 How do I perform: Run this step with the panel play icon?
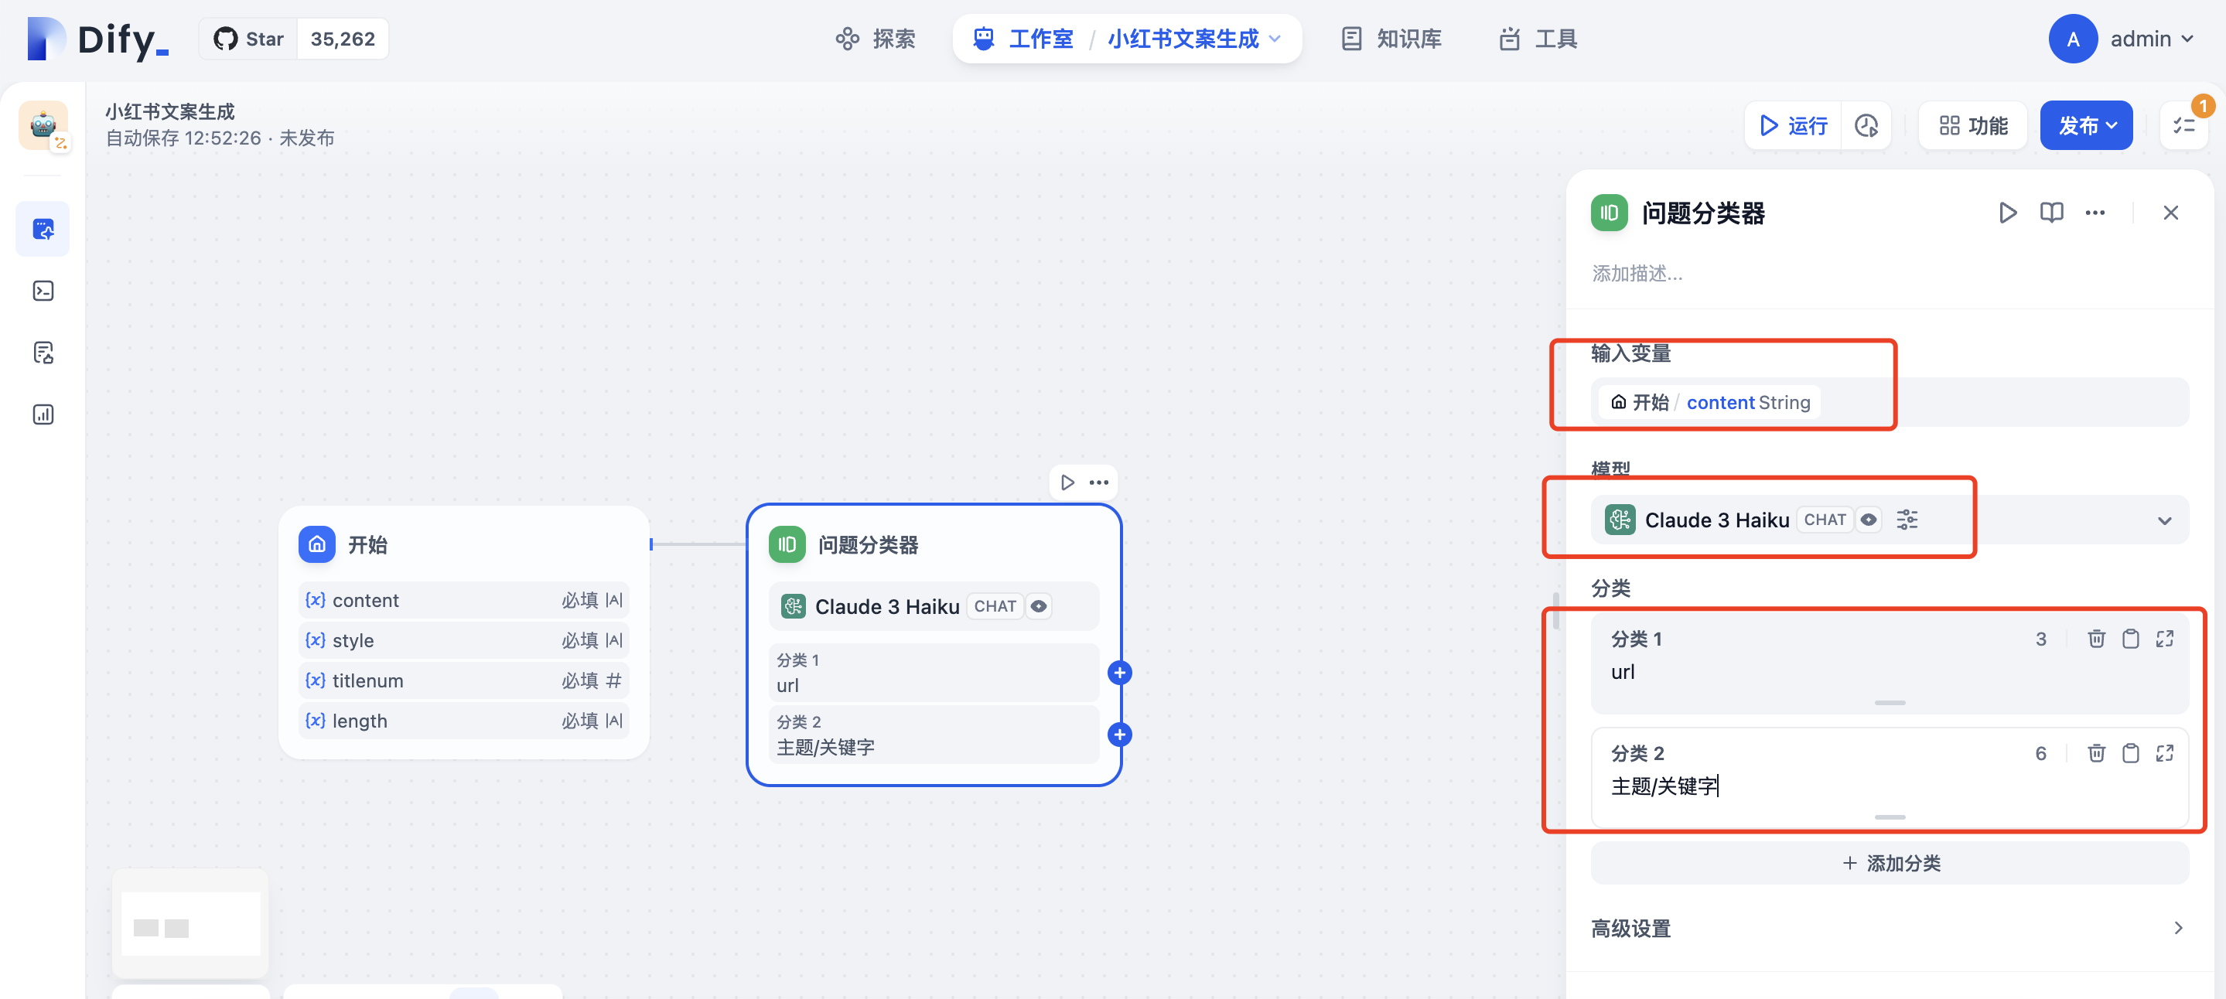pos(2007,213)
